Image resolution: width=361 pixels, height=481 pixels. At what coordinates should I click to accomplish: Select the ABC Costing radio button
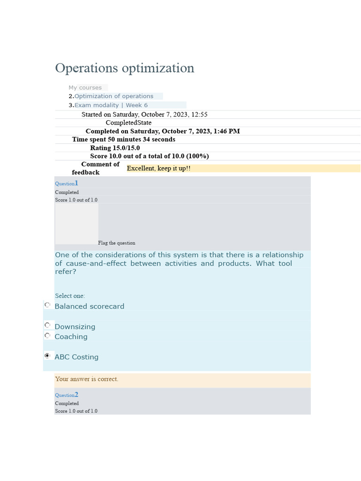(x=47, y=356)
